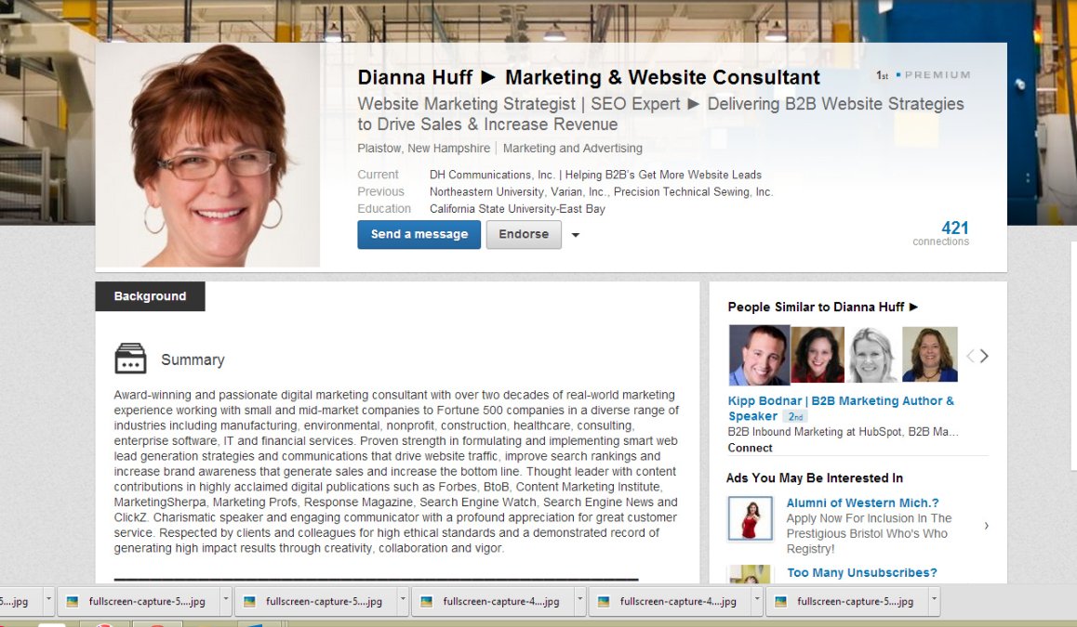Show previous similar people with left chevron
Screen dimensions: 1077x627
coord(970,356)
